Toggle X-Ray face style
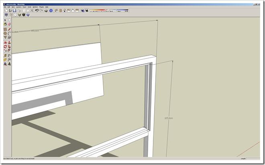265x165 pixels. 6,15
